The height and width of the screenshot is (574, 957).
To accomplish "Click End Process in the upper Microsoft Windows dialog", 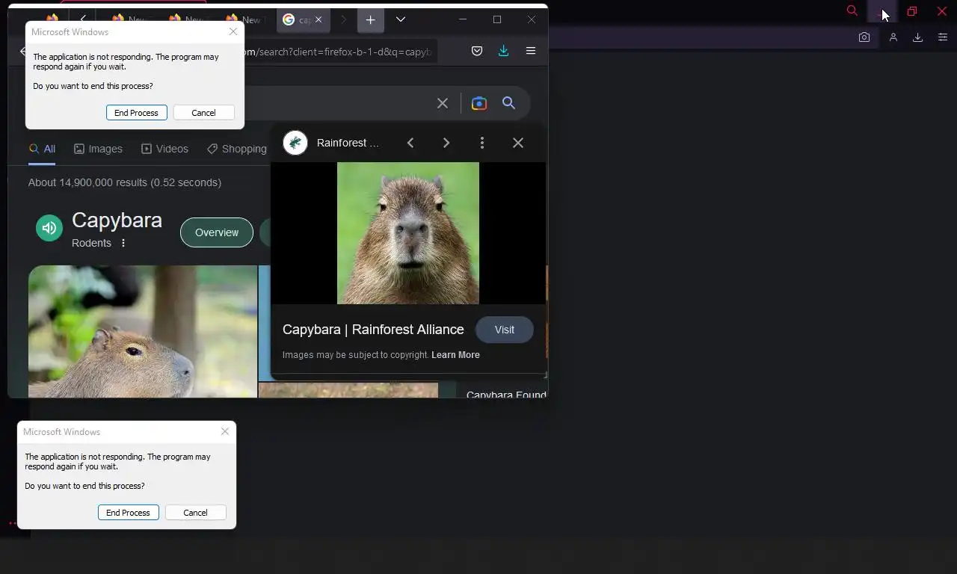I will point(136,113).
